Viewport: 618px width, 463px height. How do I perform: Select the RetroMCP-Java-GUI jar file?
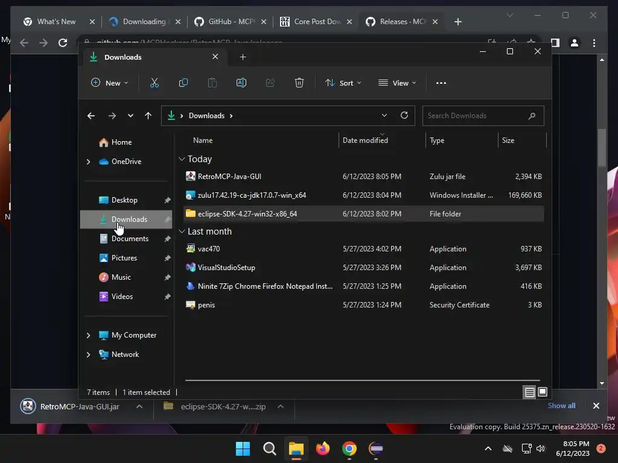(363, 177)
